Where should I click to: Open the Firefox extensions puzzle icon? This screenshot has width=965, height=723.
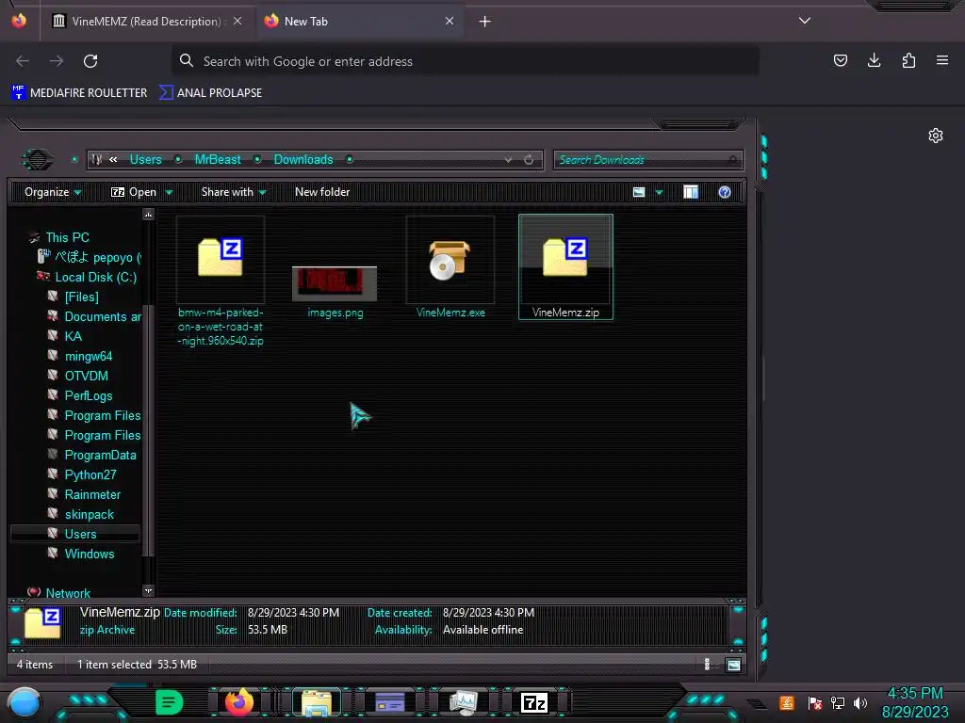click(908, 60)
